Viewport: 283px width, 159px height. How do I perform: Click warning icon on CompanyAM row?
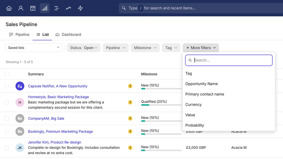130,119
